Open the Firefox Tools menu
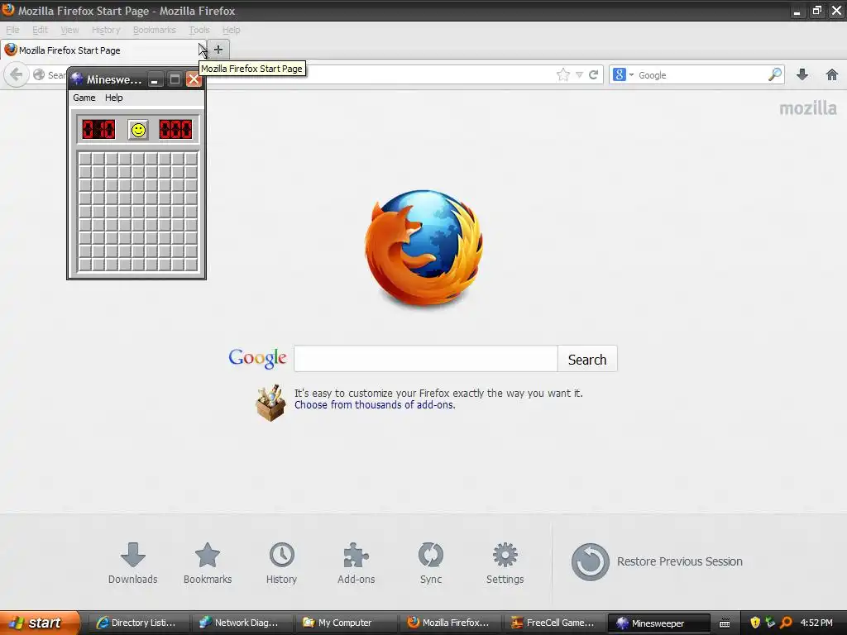Image resolution: width=847 pixels, height=635 pixels. pos(199,30)
